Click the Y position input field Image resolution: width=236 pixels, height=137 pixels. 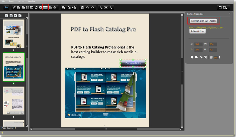(x=198, y=50)
